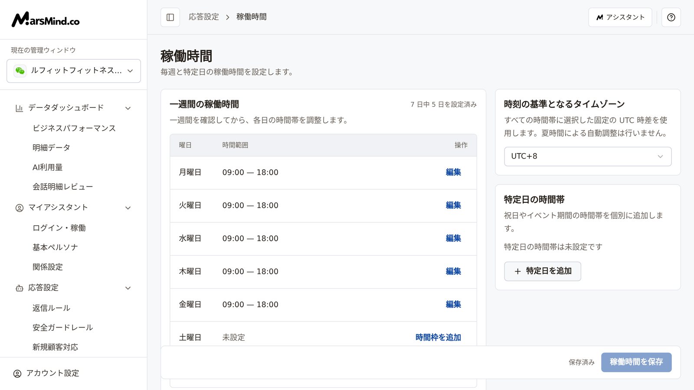694x390 pixels.
Task: Click the 応答設定 robot icon
Action: pyautogui.click(x=19, y=288)
